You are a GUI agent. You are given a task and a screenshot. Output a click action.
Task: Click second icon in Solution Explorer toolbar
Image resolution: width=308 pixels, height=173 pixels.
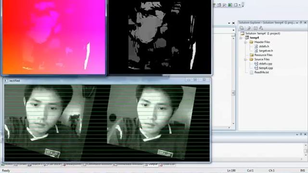[x=248, y=28]
